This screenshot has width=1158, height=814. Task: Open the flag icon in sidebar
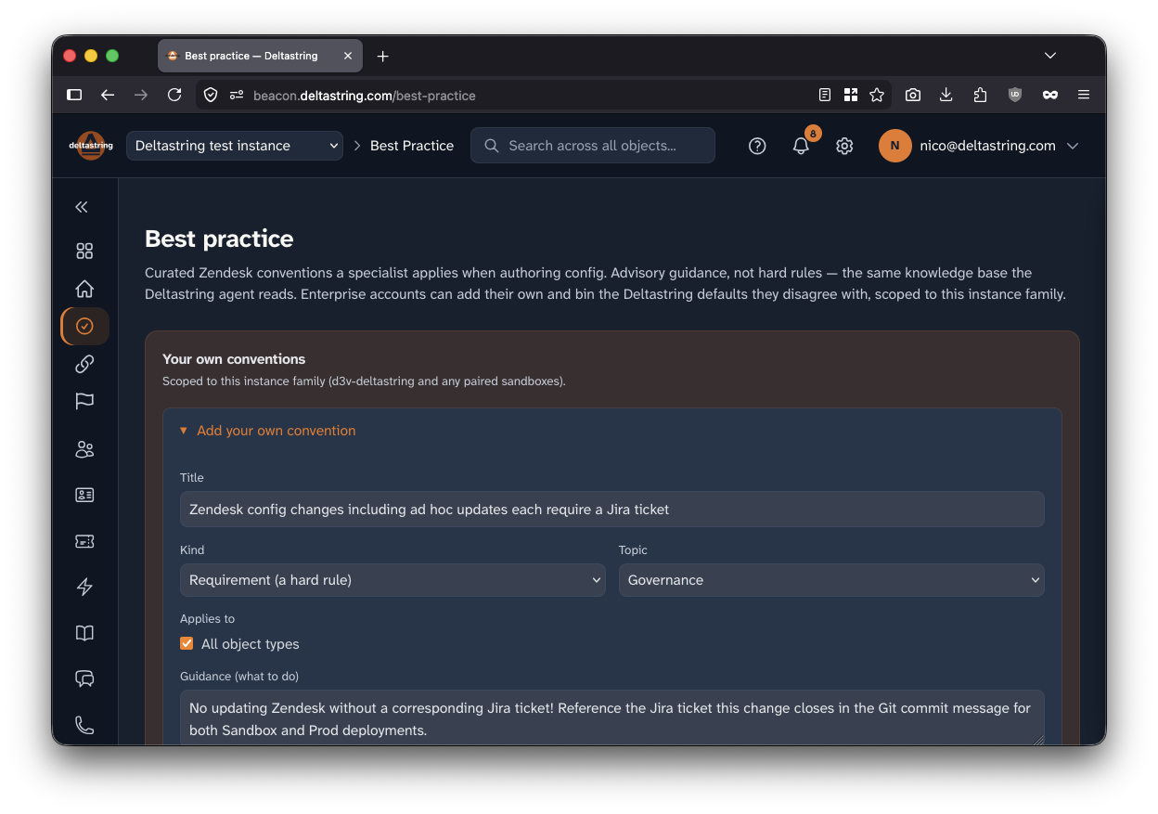coord(84,401)
